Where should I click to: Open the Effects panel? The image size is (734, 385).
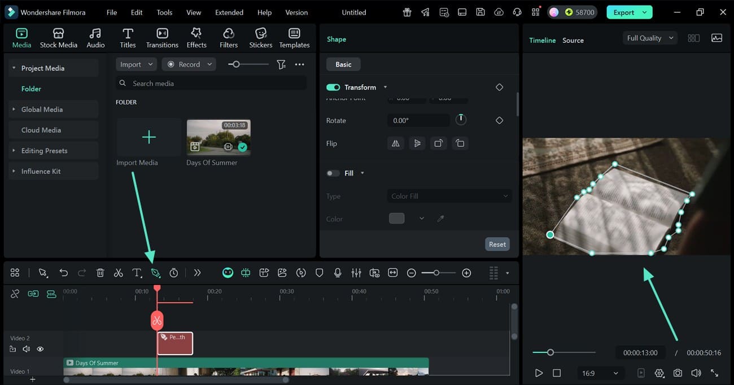(x=196, y=38)
